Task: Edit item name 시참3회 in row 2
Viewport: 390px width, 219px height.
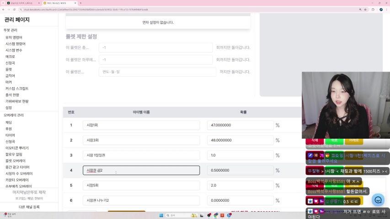Action: (141, 140)
